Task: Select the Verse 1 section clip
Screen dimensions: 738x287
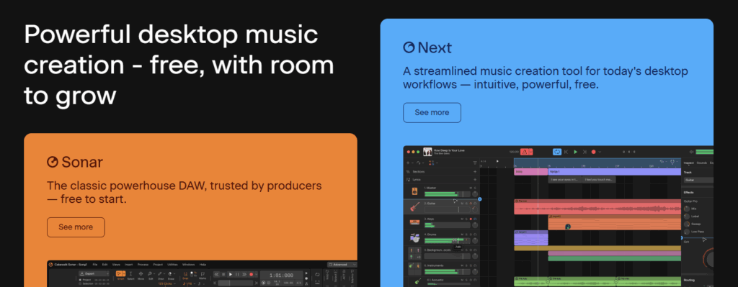Action: point(615,171)
